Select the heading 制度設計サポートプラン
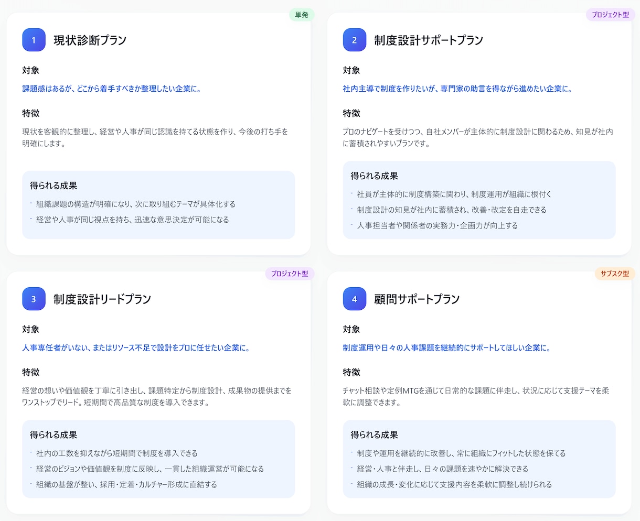640x521 pixels. pyautogui.click(x=428, y=40)
